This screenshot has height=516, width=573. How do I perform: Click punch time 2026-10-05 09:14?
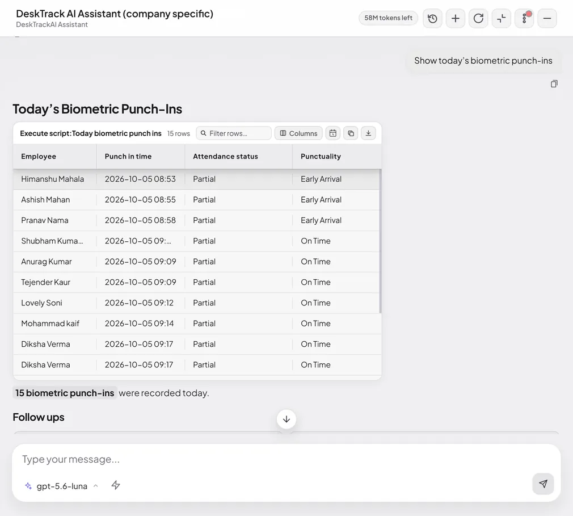139,324
